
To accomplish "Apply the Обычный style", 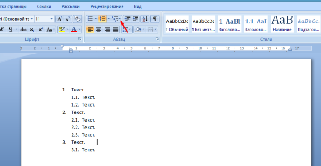I will click(177, 24).
